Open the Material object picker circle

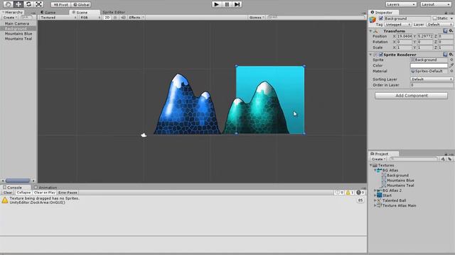coord(451,71)
